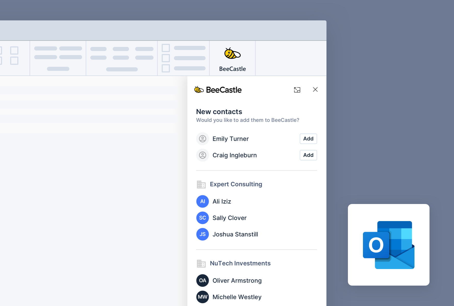Screen dimensions: 454x306
Task: Open contact Oliver Armstrong
Action: [x=237, y=280]
